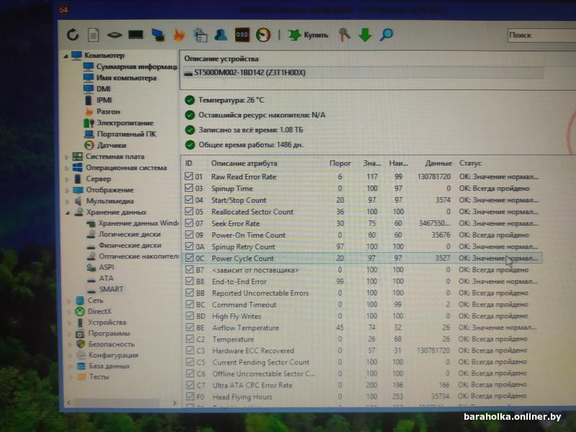Open the OSD panel icon
This screenshot has width=576, height=432.
click(242, 35)
